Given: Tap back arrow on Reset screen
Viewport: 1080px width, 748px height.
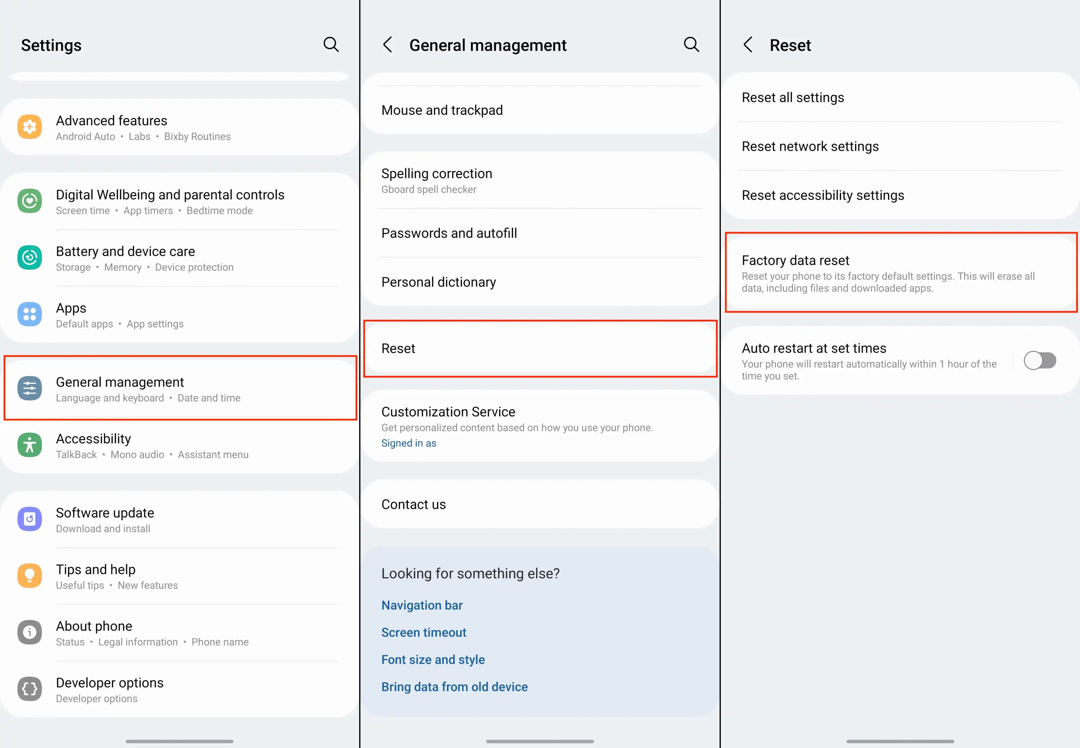Looking at the screenshot, I should click(748, 45).
